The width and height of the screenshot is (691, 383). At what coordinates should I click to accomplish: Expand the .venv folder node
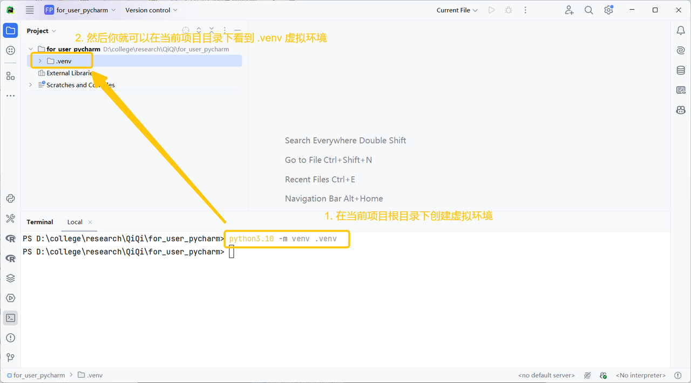click(40, 61)
